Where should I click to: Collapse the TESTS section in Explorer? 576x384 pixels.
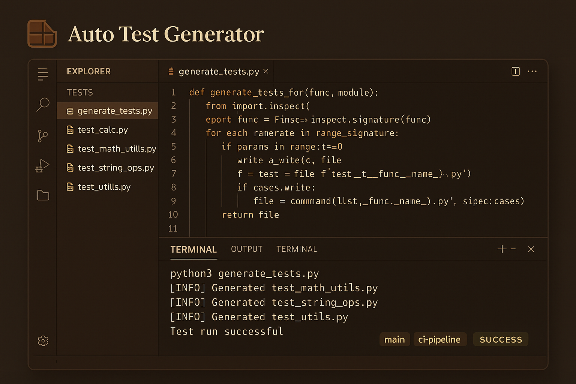tap(80, 92)
